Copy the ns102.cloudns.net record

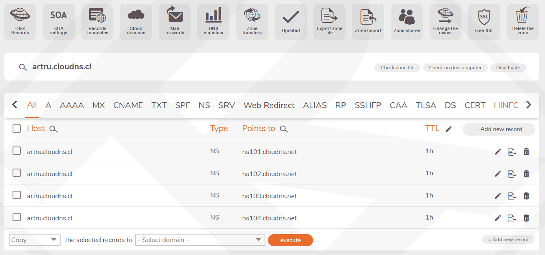[x=512, y=174]
